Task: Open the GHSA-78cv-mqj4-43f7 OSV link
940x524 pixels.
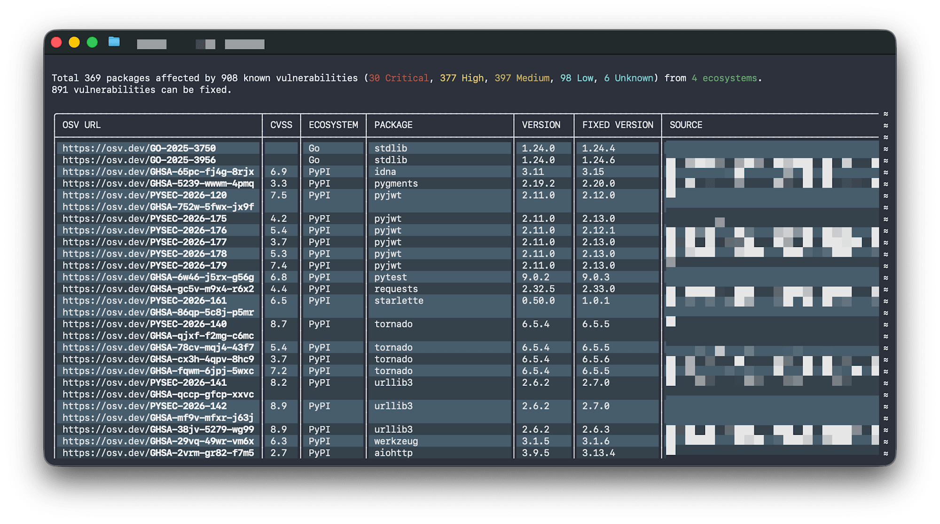Action: pyautogui.click(x=158, y=348)
